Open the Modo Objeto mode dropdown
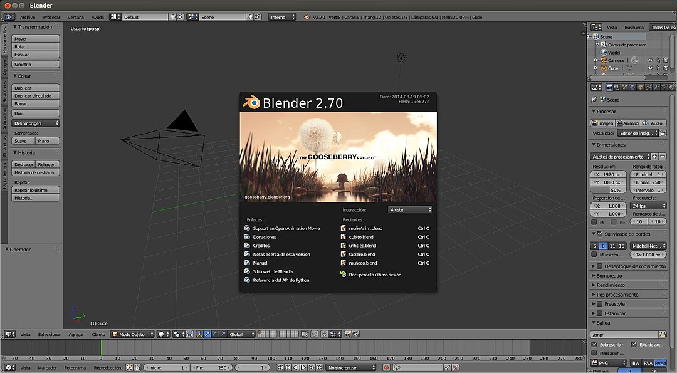The height and width of the screenshot is (373, 677). pyautogui.click(x=132, y=334)
